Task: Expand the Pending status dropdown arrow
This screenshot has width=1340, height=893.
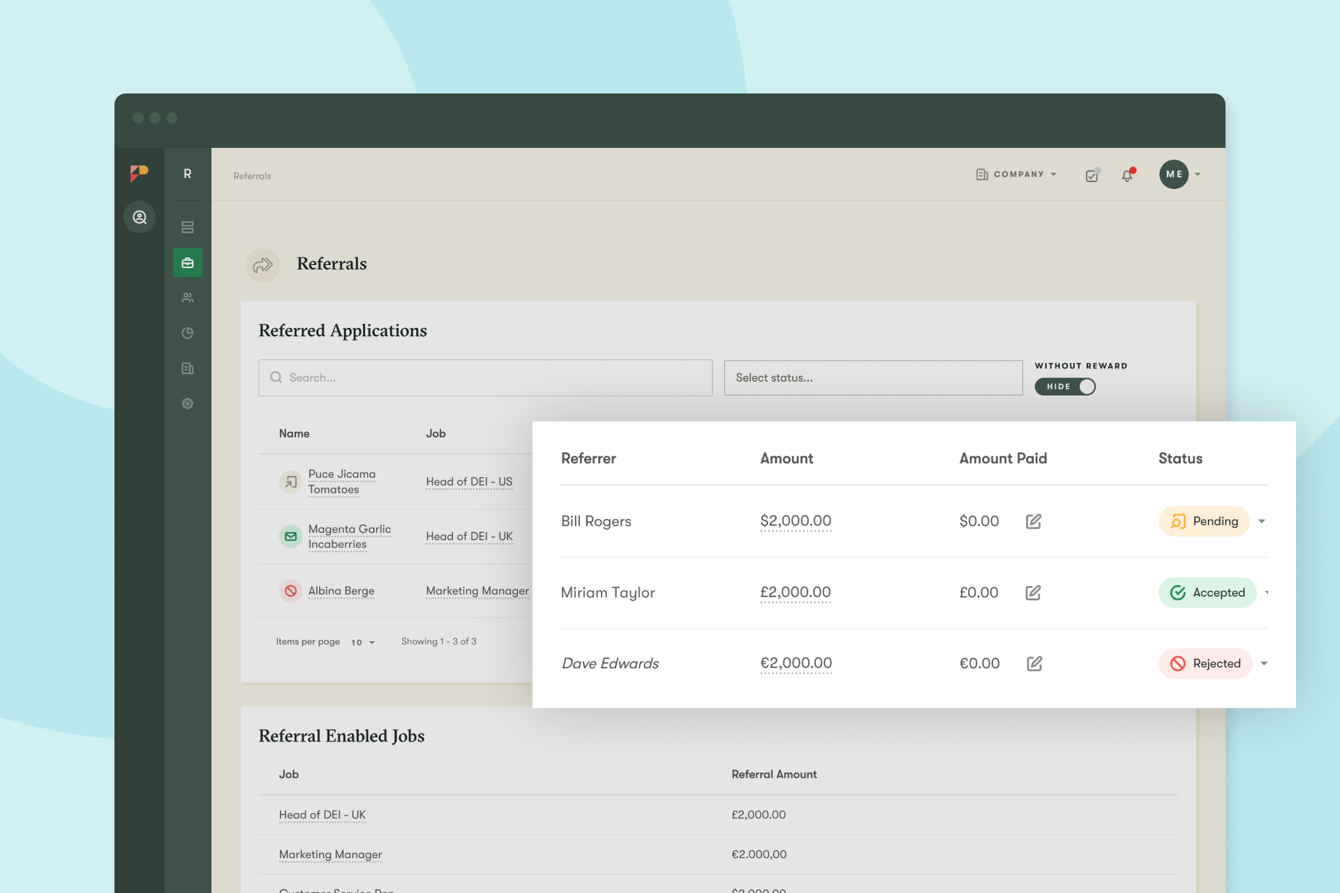Action: (x=1262, y=521)
